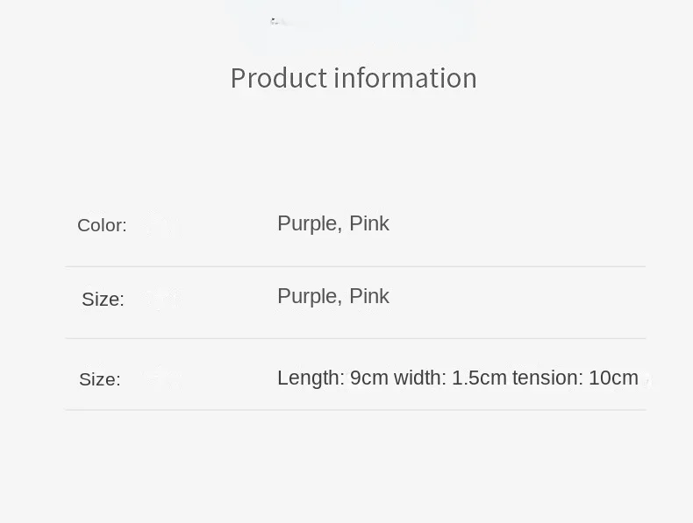Click the divider line above the Length row

tap(355, 338)
